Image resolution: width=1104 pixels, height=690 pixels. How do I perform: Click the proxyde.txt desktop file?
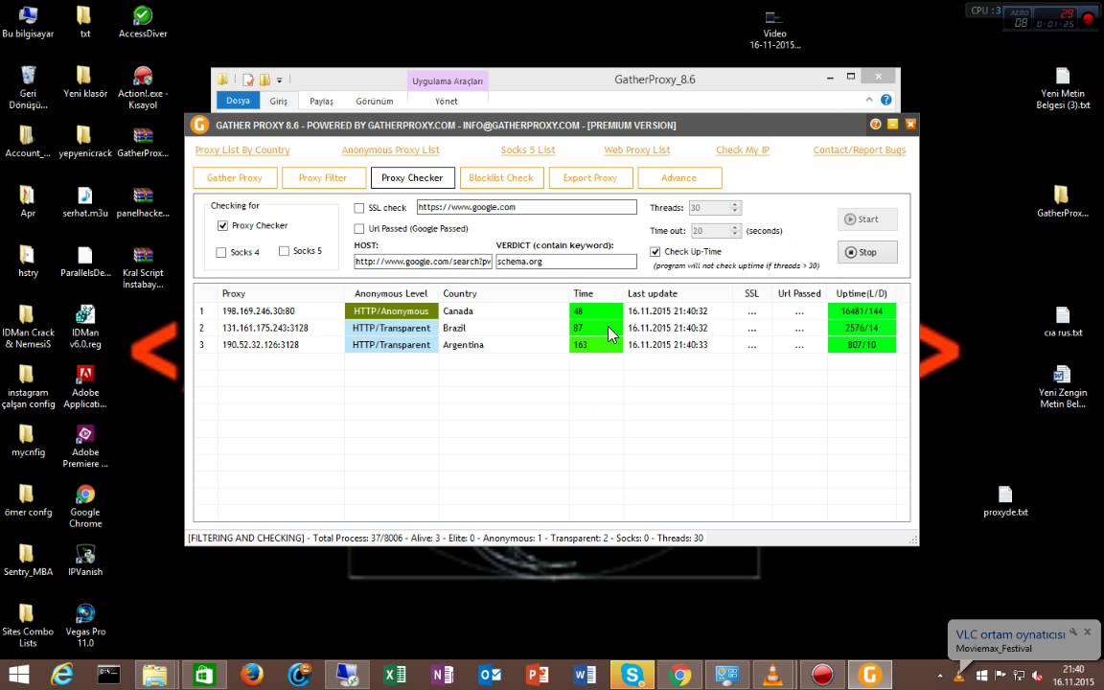[x=1004, y=501]
